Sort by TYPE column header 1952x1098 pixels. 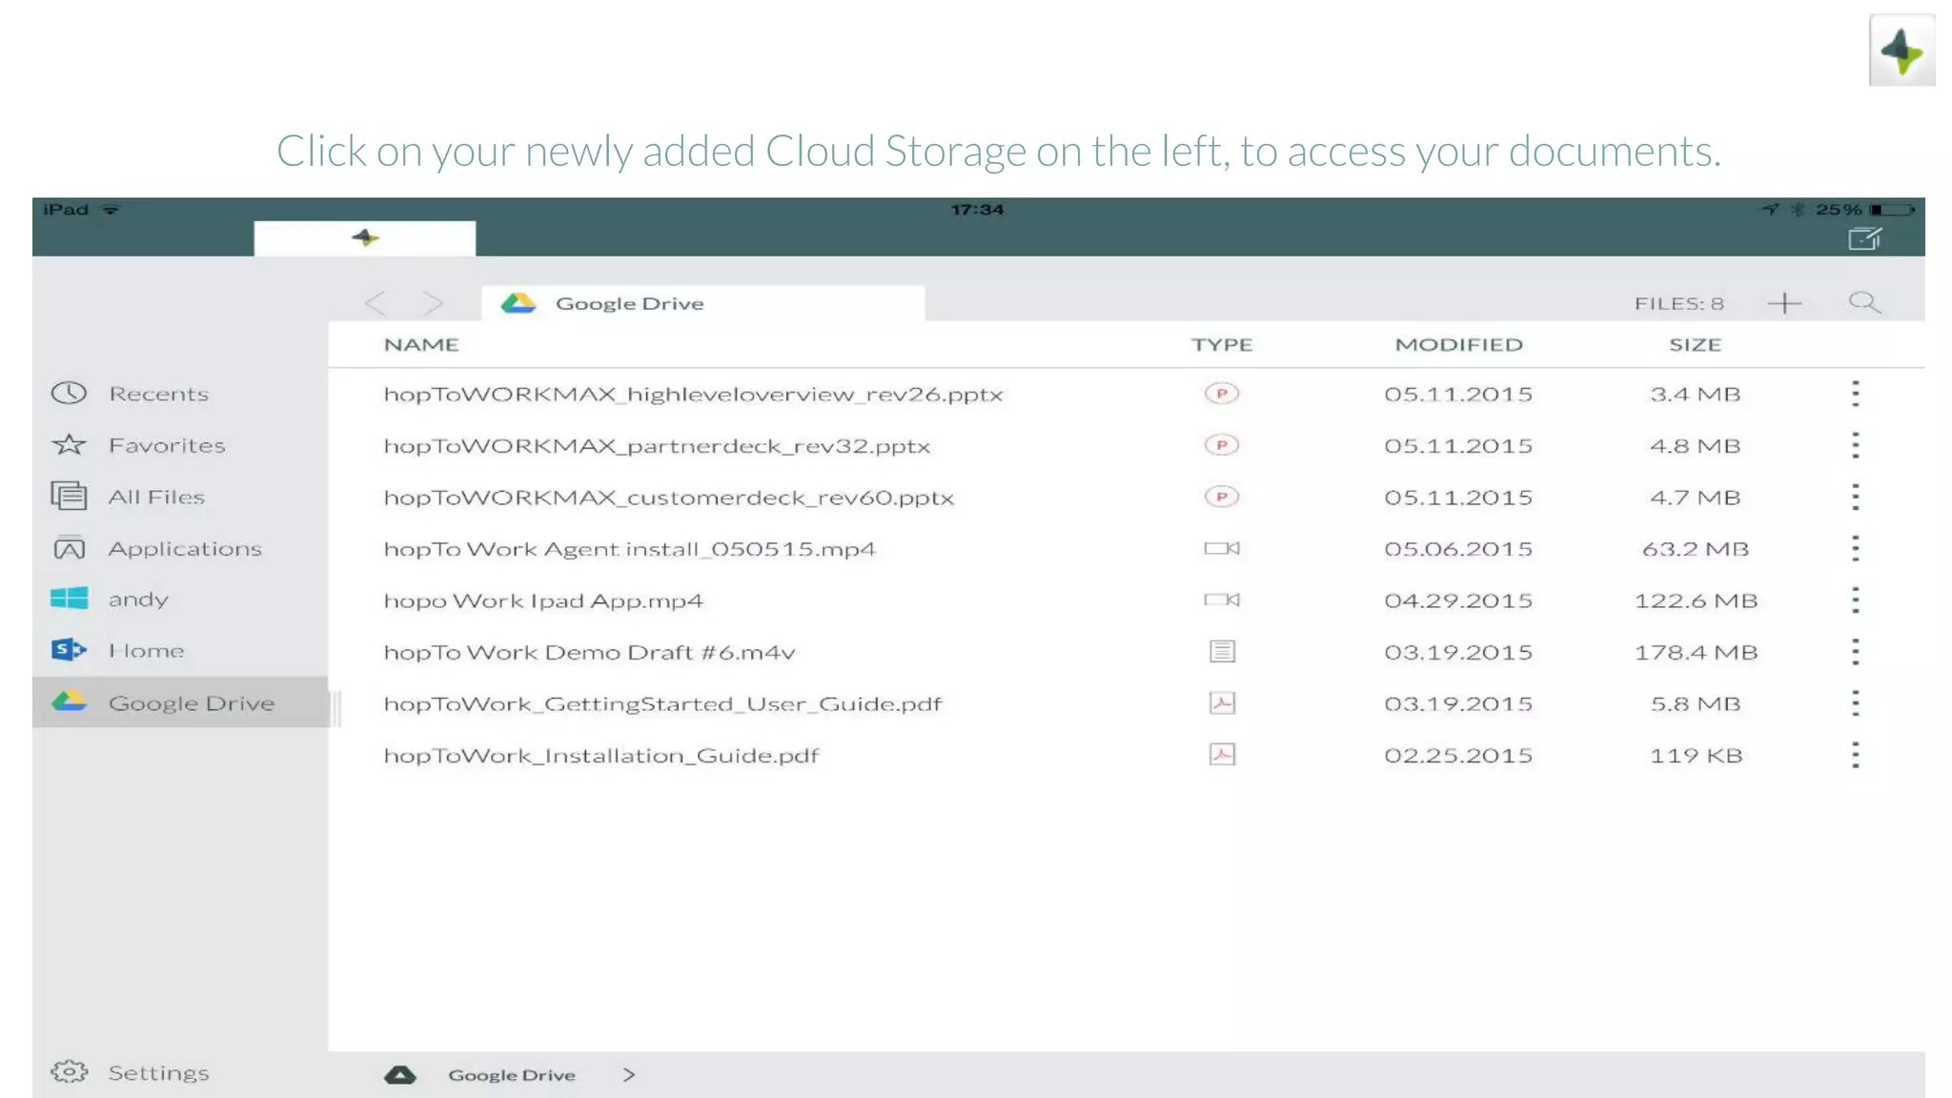1222,345
